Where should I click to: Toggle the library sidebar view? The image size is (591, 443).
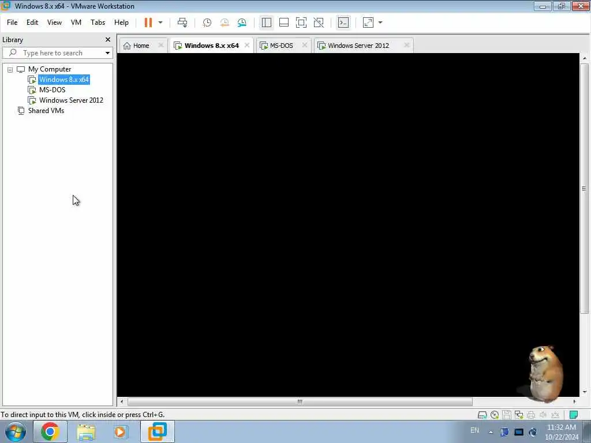267,22
